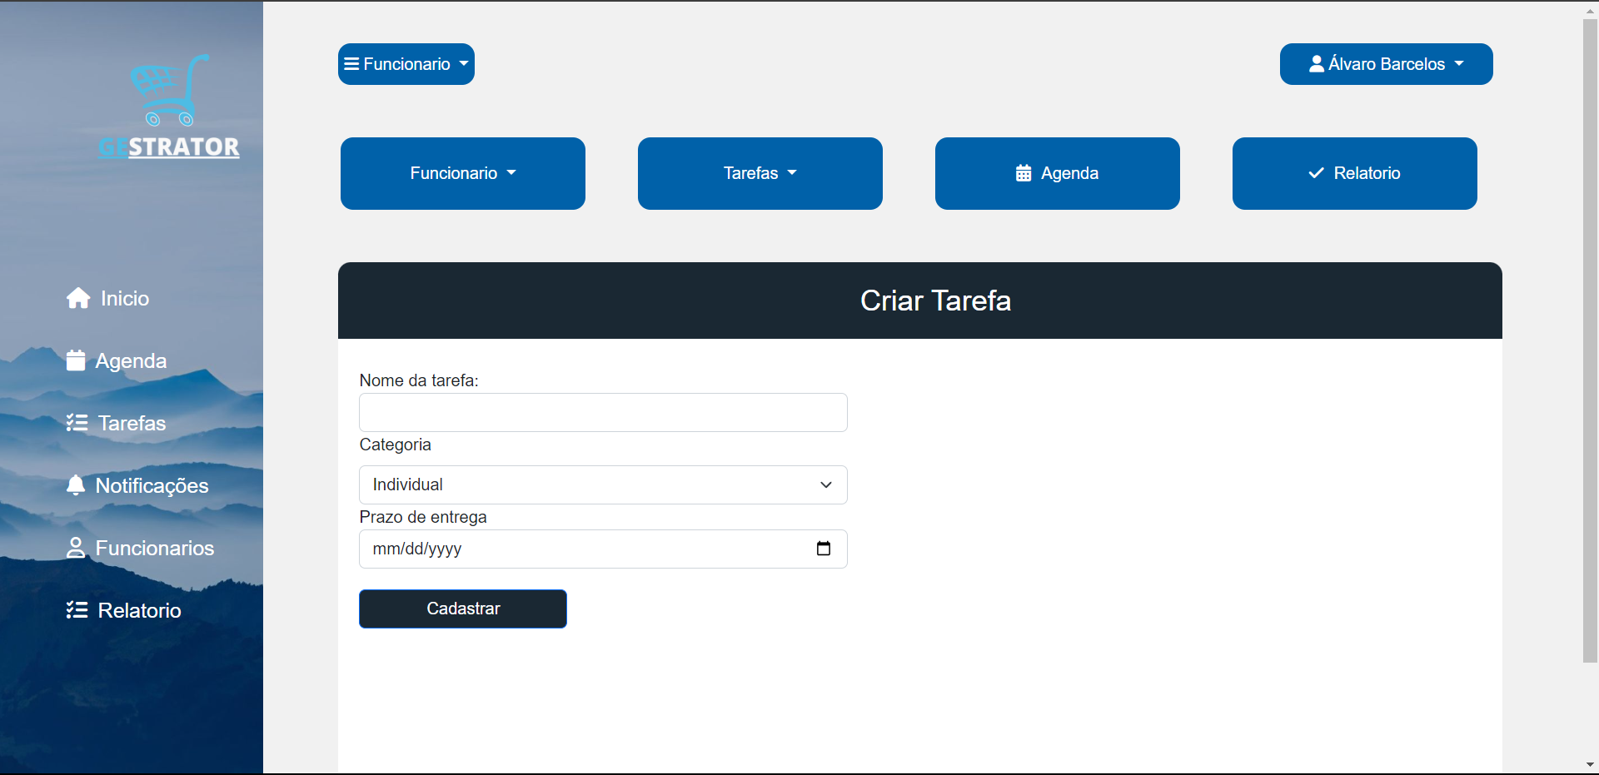Open the date picker calendar icon
The image size is (1599, 775).
[x=824, y=549]
